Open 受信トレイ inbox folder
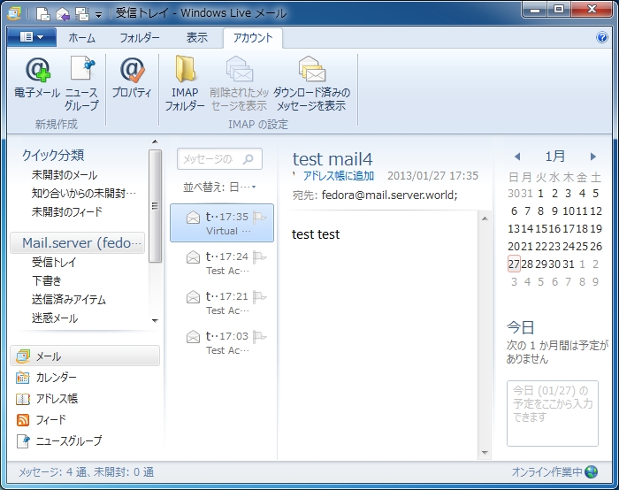 click(54, 262)
